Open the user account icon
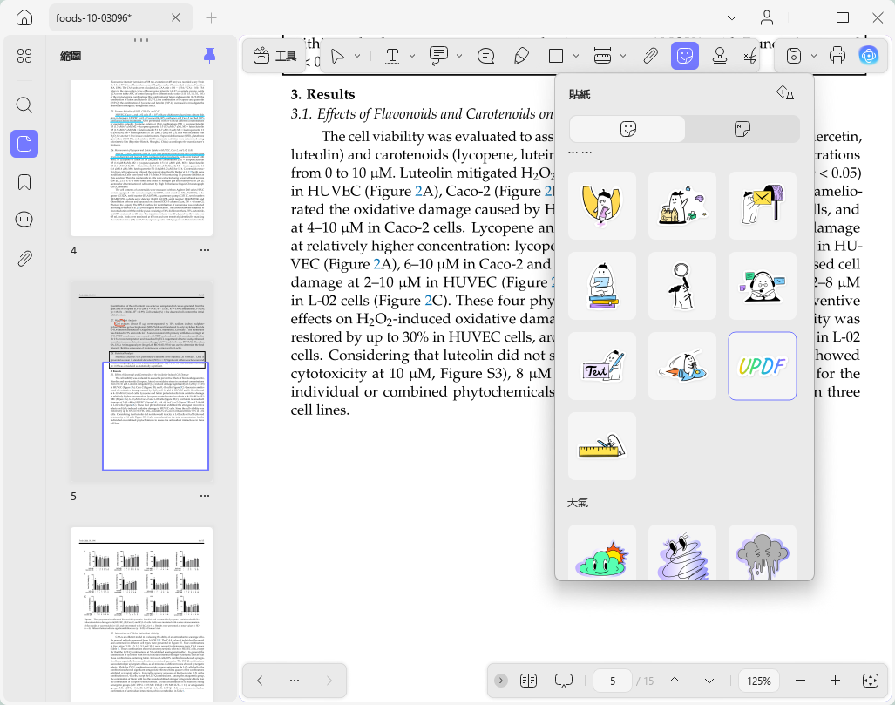The width and height of the screenshot is (895, 705). (x=767, y=17)
